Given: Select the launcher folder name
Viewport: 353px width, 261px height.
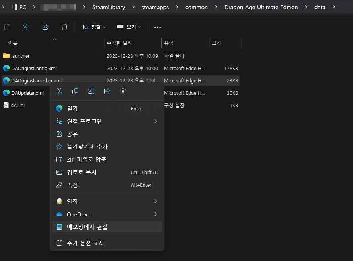Looking at the screenshot, I should tap(20, 56).
